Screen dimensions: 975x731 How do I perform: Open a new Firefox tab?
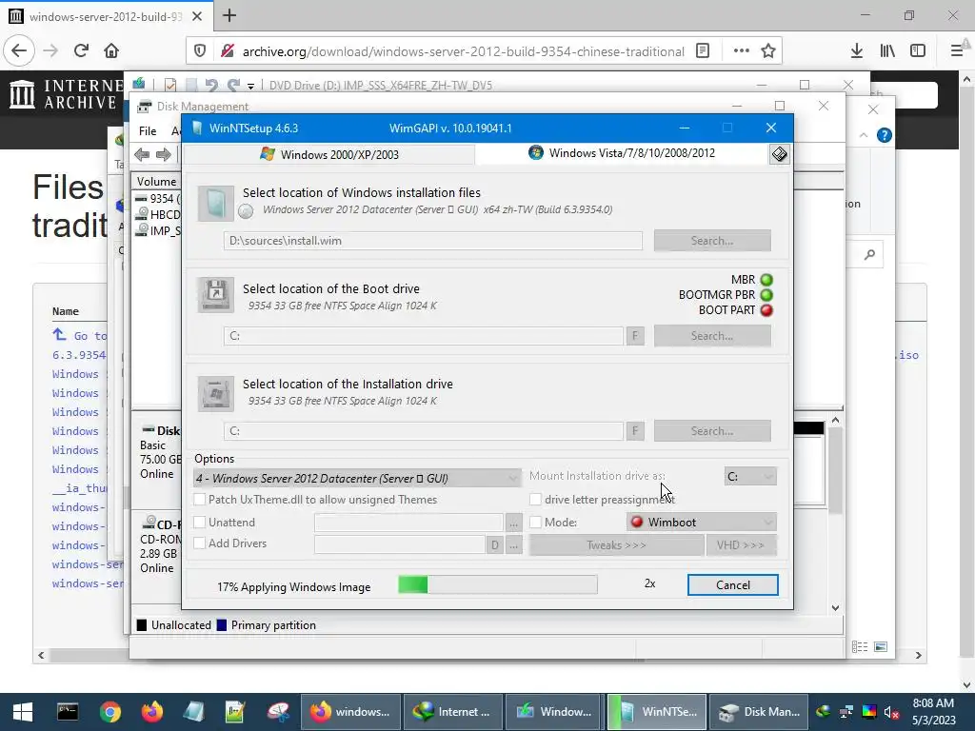coord(229,15)
